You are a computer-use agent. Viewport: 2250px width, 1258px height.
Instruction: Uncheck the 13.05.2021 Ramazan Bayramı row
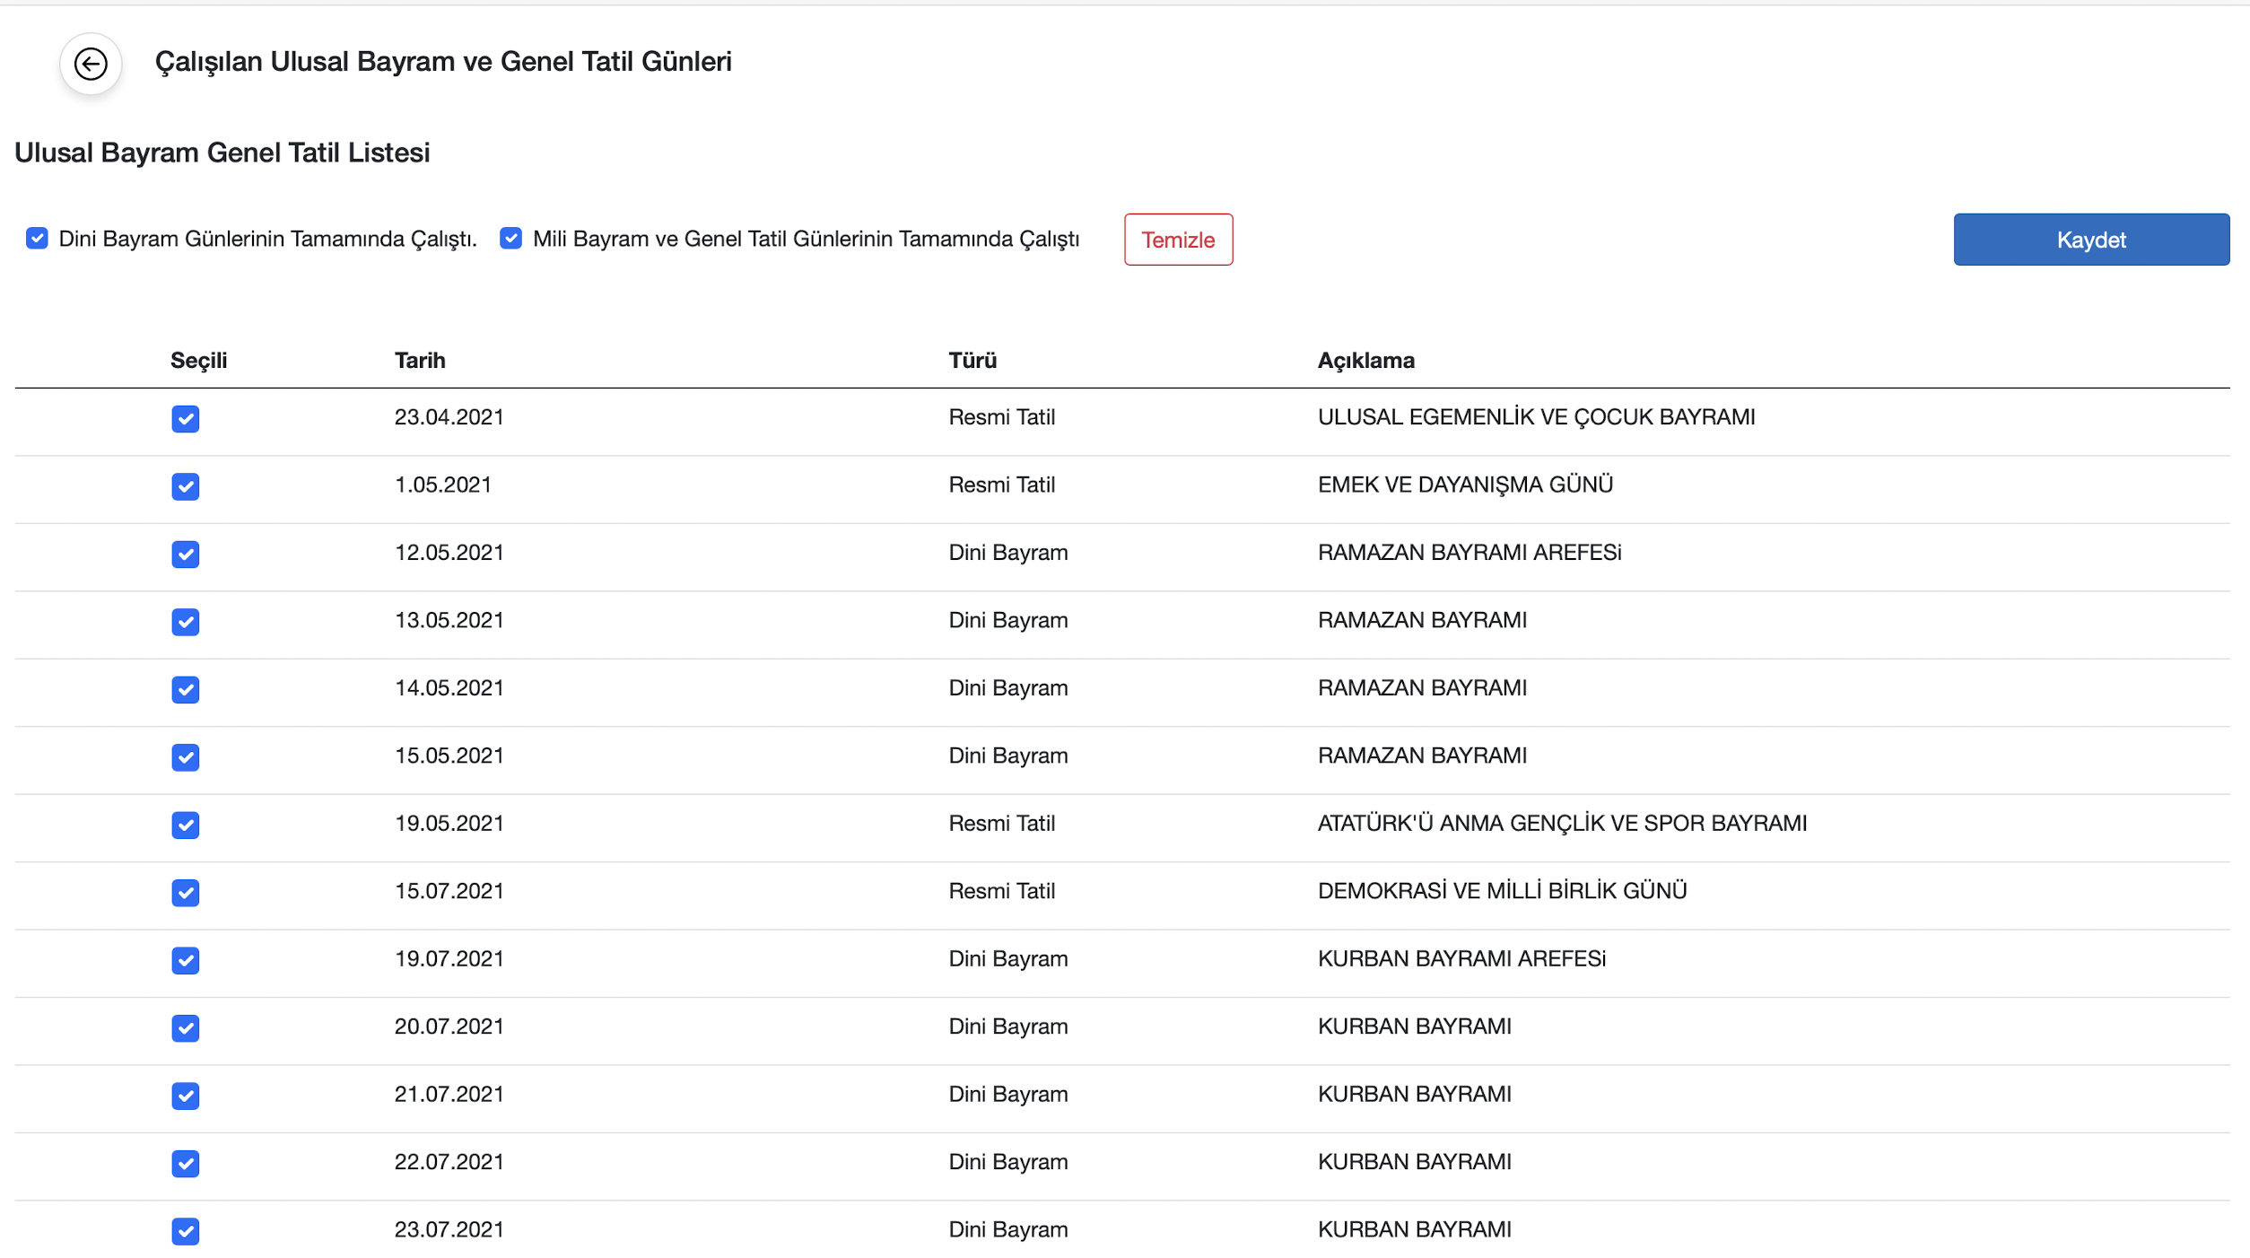186,622
